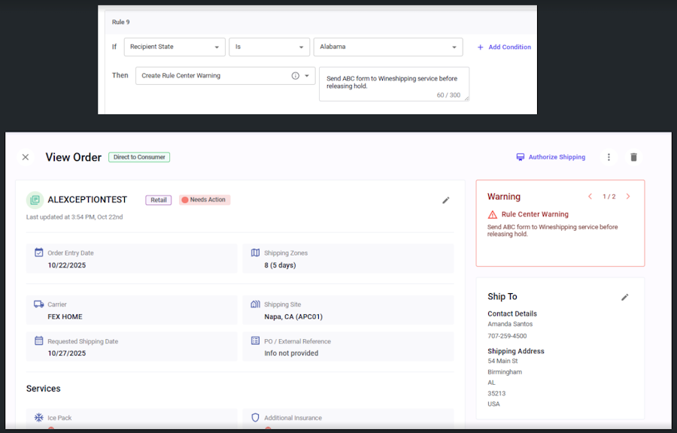Click the Direct to Consumer badge
The height and width of the screenshot is (433, 677).
(x=139, y=157)
